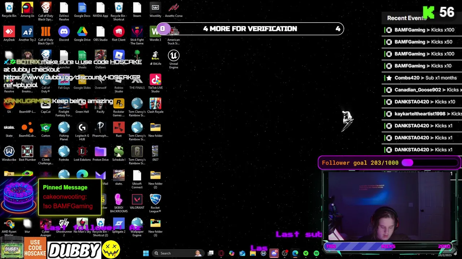Launch the Schedule I shortcut

pyautogui.click(x=119, y=154)
